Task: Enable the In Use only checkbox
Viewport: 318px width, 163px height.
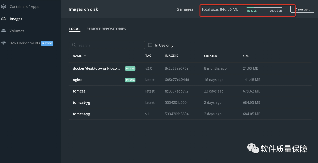Action: coord(150,45)
